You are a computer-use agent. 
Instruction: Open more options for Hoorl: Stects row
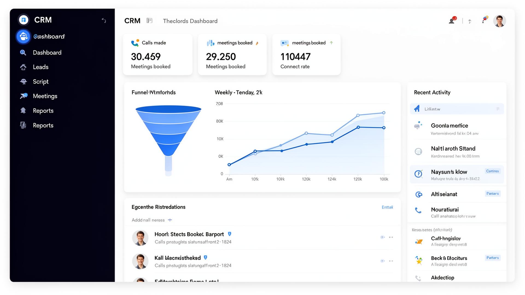(391, 237)
